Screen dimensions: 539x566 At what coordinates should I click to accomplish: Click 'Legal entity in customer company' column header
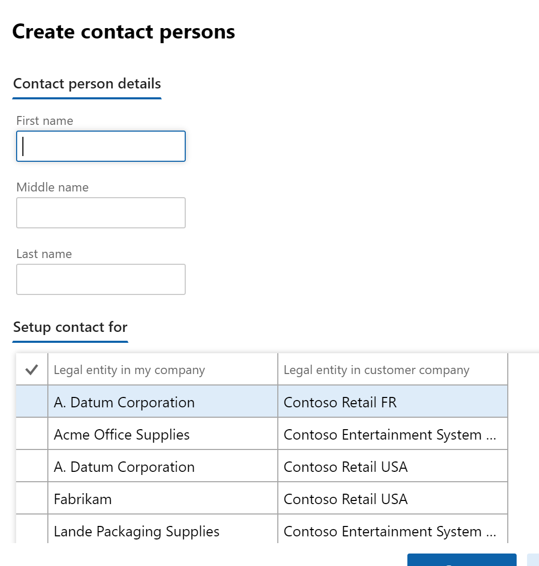click(392, 370)
